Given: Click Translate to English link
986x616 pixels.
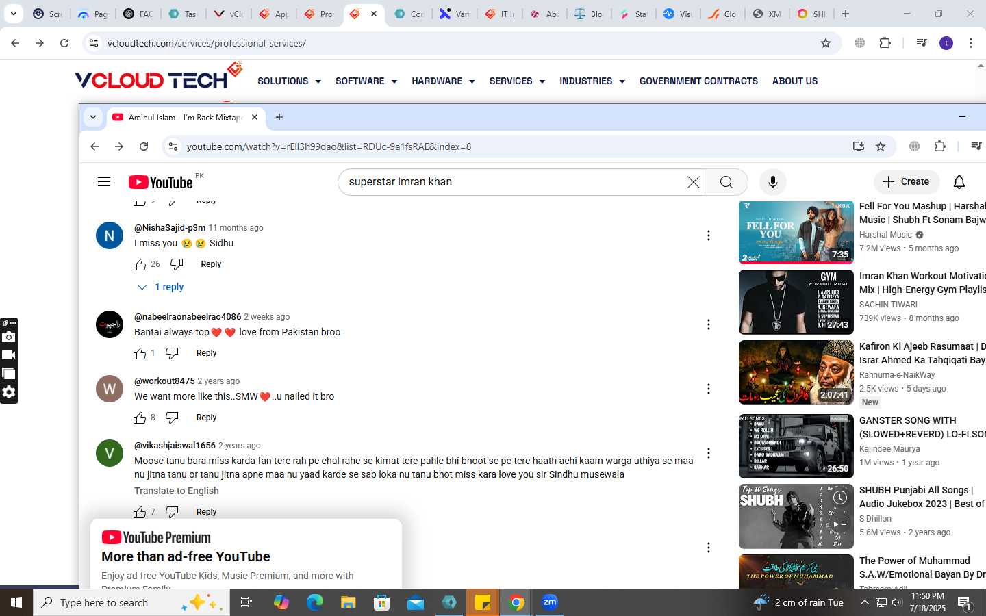Looking at the screenshot, I should point(177,491).
